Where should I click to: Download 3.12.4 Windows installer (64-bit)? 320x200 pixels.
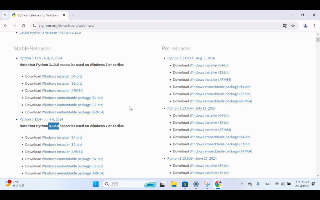pyautogui.click(x=62, y=137)
